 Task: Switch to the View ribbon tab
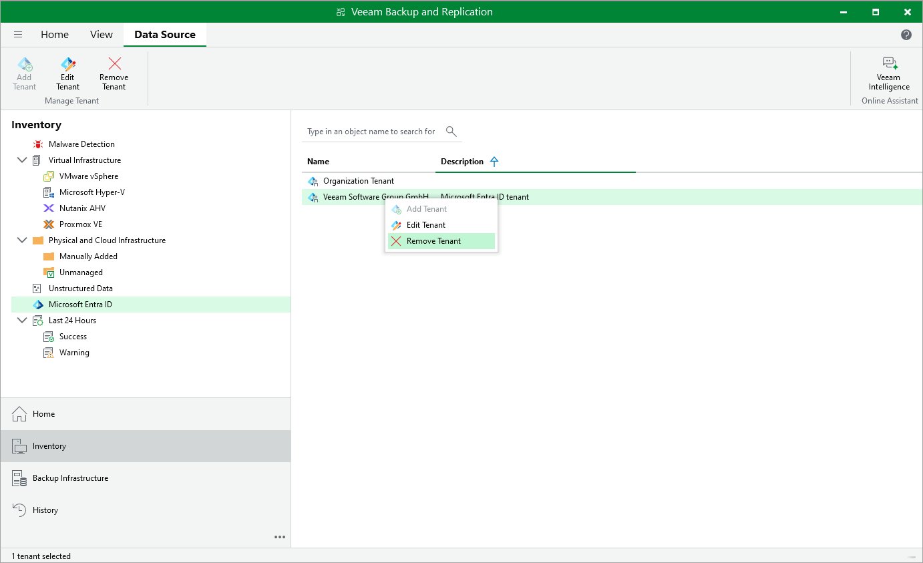(x=102, y=35)
